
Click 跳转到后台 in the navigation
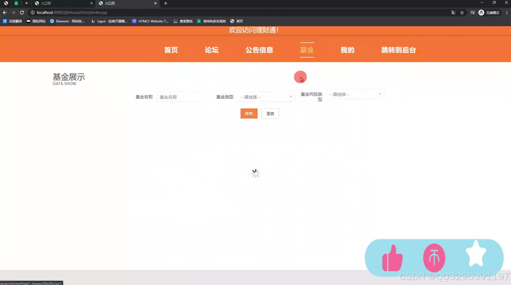coord(399,50)
